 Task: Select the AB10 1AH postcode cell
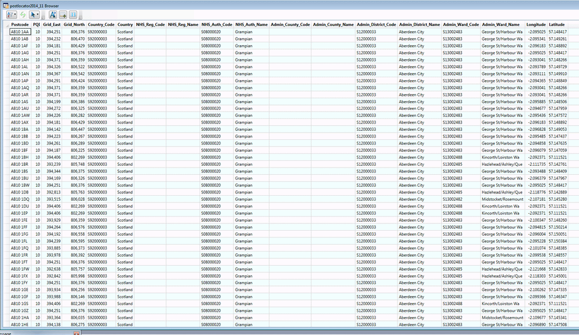click(x=20, y=60)
